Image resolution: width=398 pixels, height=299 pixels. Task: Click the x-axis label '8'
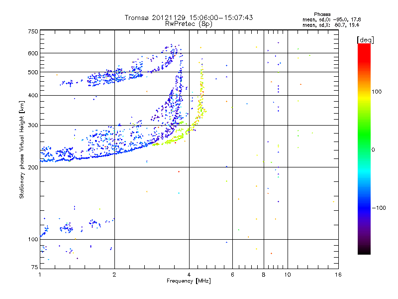pyautogui.click(x=264, y=275)
